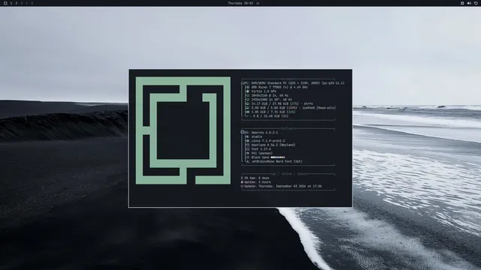Click the monitor icon beside 3840x2160 line
Image resolution: width=481 pixels, height=270 pixels.
[x=247, y=95]
